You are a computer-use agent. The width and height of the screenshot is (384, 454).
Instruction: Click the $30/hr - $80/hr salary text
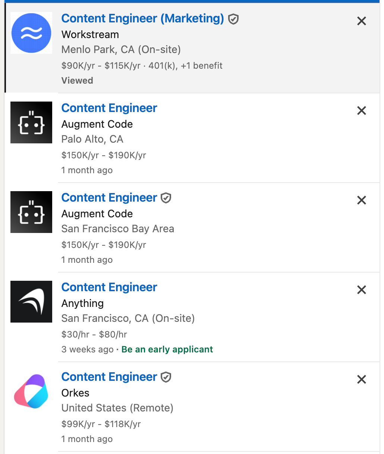pyautogui.click(x=94, y=335)
